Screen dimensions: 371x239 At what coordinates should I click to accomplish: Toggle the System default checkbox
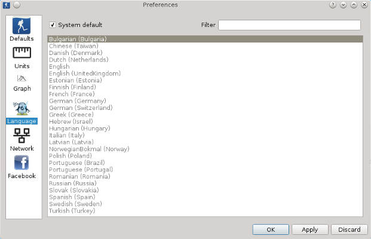pyautogui.click(x=53, y=25)
